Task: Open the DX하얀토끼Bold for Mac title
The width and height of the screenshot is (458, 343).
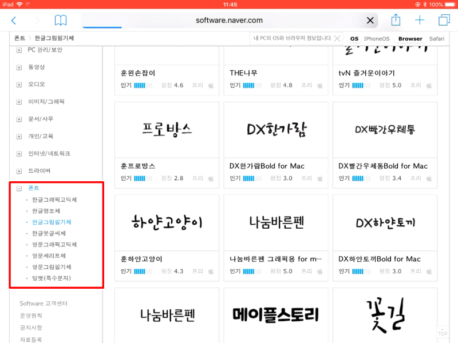Action: point(380,259)
